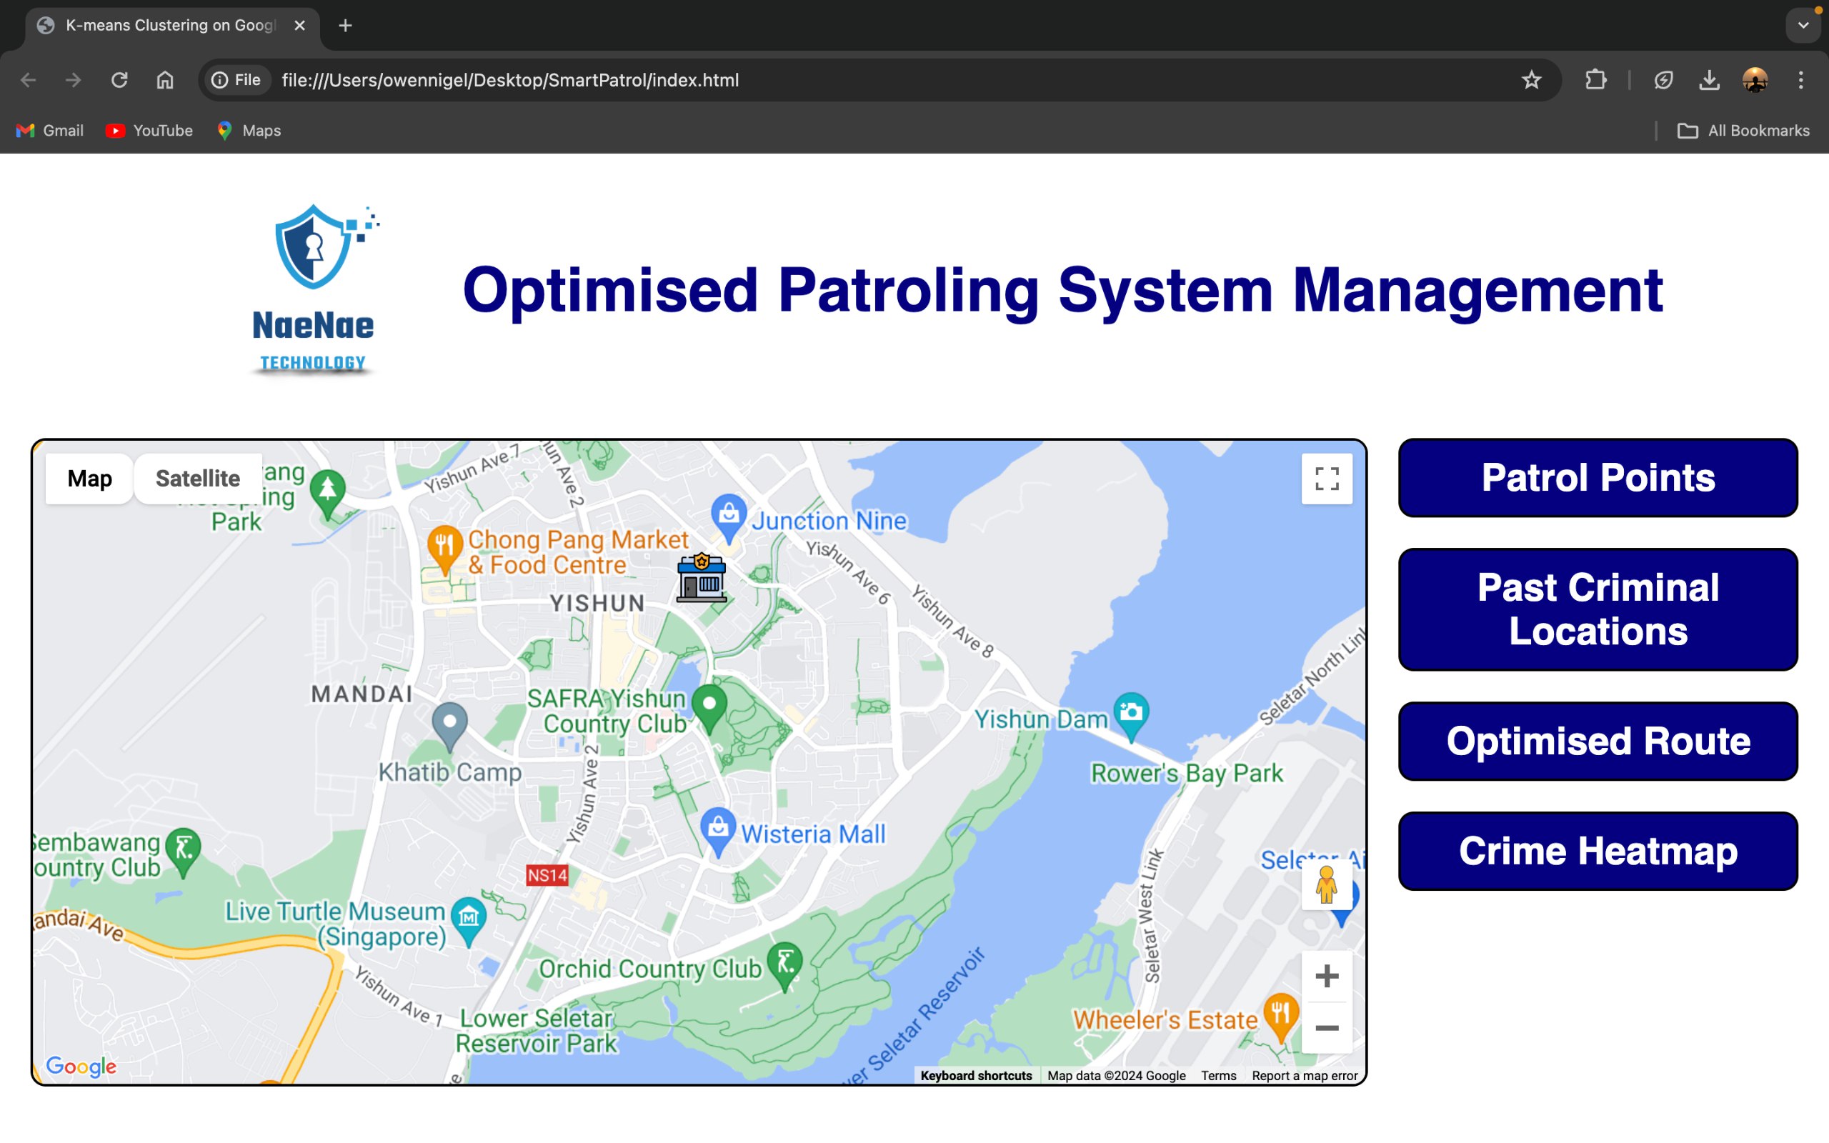
Task: Display the Optimised Route
Action: click(1597, 741)
